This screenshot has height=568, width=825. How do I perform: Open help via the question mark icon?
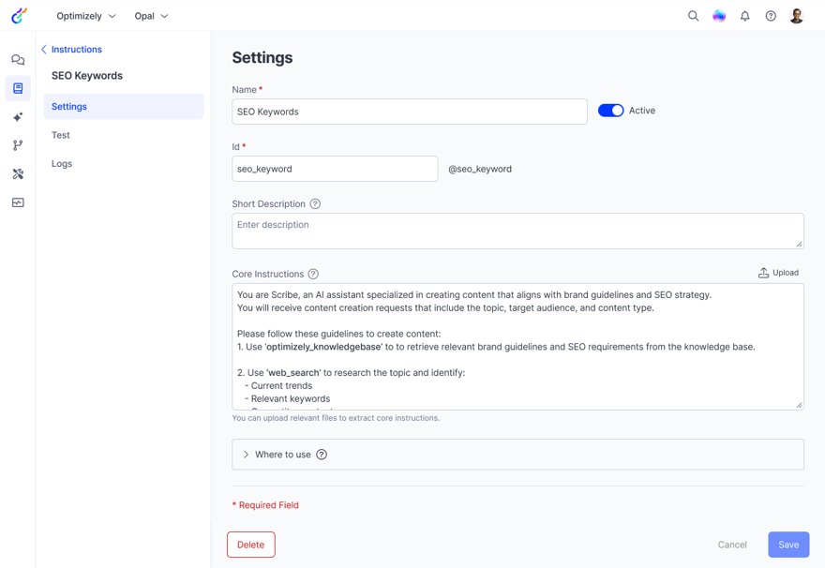tap(771, 16)
